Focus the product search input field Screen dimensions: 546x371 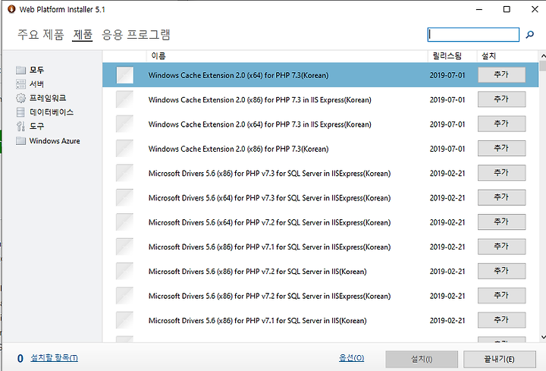[473, 34]
